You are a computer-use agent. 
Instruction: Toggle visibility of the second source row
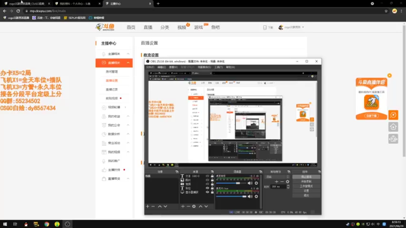click(x=207, y=180)
